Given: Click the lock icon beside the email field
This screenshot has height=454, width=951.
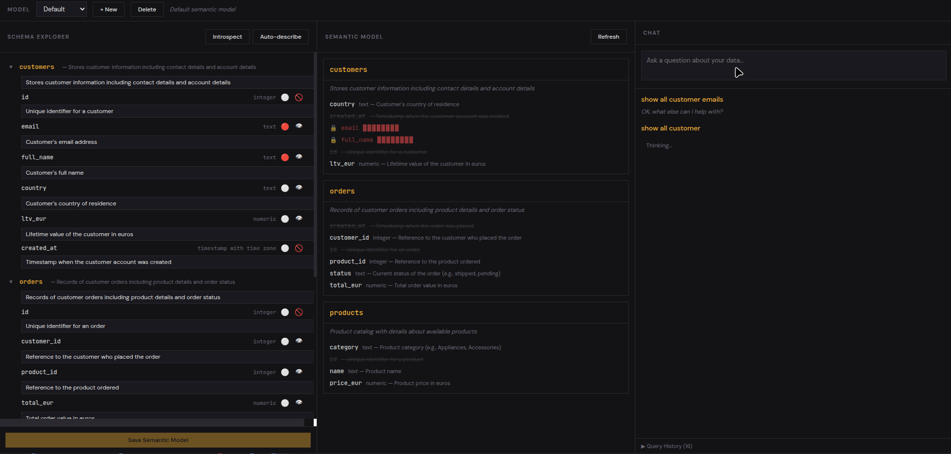Looking at the screenshot, I should pyautogui.click(x=333, y=128).
